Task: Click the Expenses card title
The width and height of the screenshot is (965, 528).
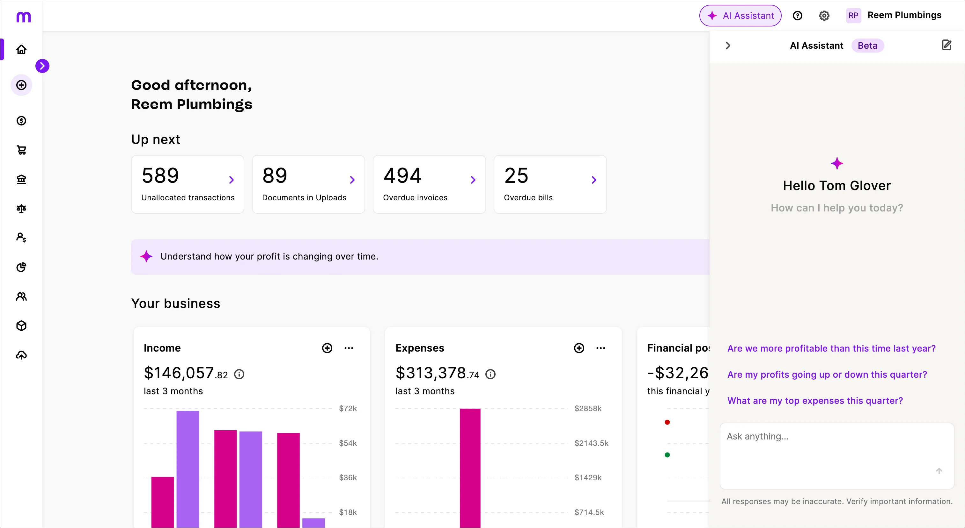Action: (420, 348)
